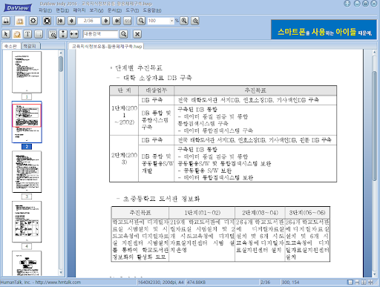Click the smartphone advertisement banner
This screenshot has height=287, width=380.
click(324, 30)
